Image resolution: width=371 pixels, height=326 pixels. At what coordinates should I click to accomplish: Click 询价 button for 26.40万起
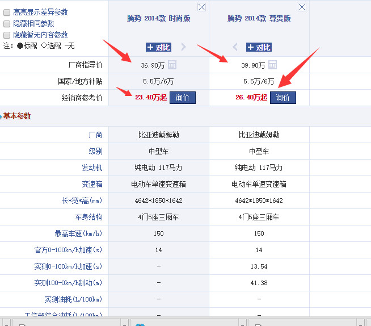[283, 98]
